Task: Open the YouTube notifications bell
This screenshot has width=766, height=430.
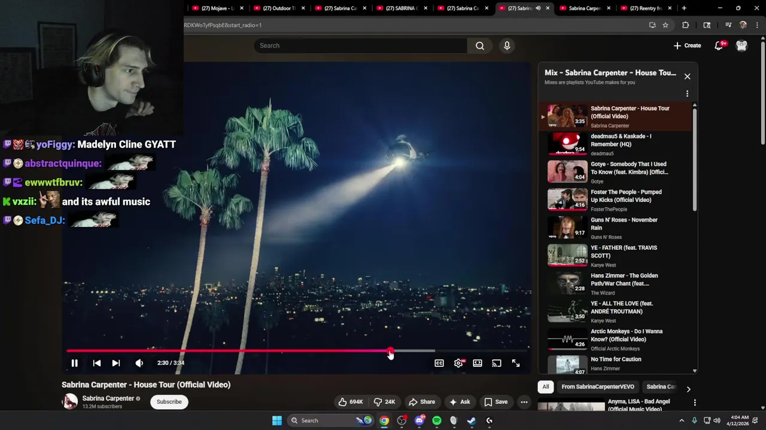Action: pos(719,45)
